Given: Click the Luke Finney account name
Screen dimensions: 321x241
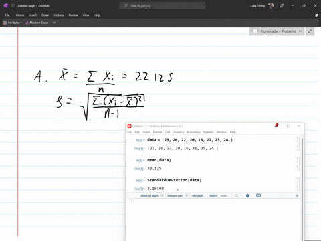Looking at the screenshot, I should click(257, 5).
